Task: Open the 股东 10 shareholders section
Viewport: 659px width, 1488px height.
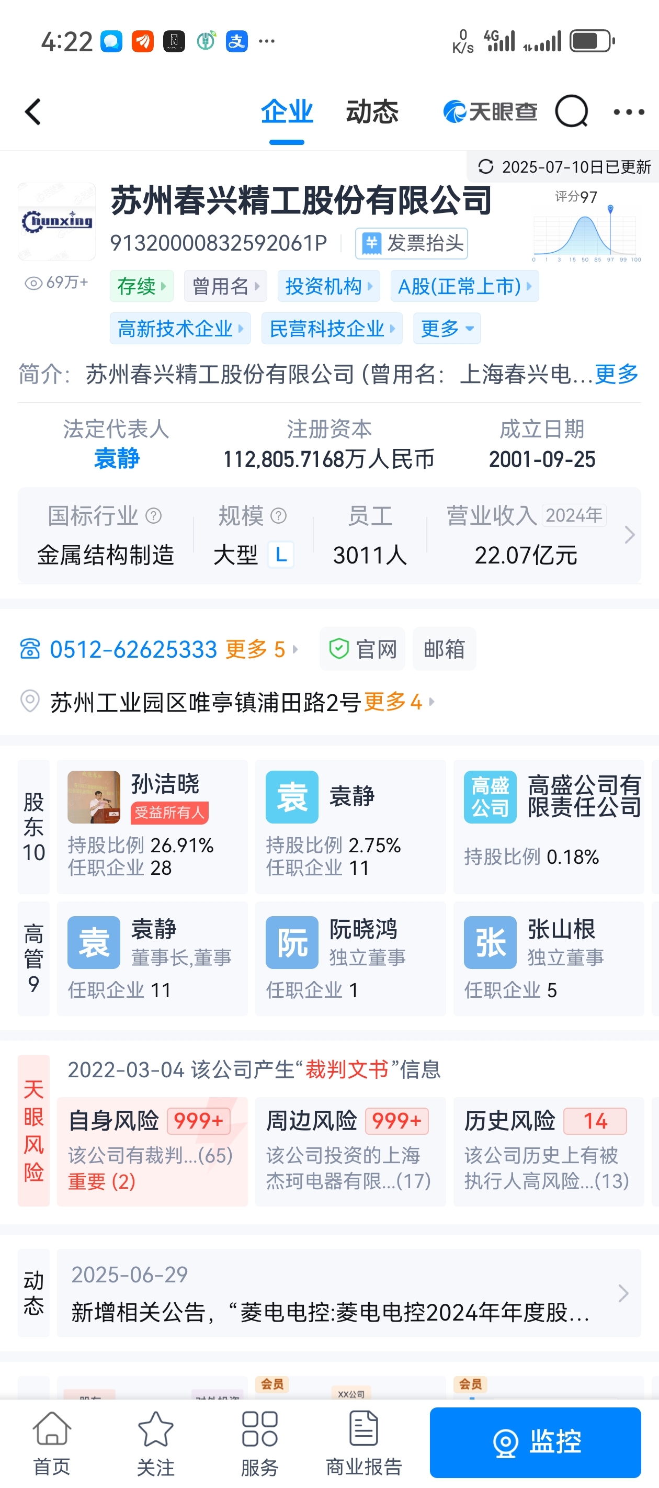Action: pyautogui.click(x=33, y=827)
